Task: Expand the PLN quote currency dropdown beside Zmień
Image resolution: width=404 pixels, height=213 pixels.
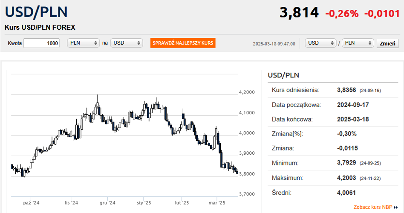Action: pos(358,43)
